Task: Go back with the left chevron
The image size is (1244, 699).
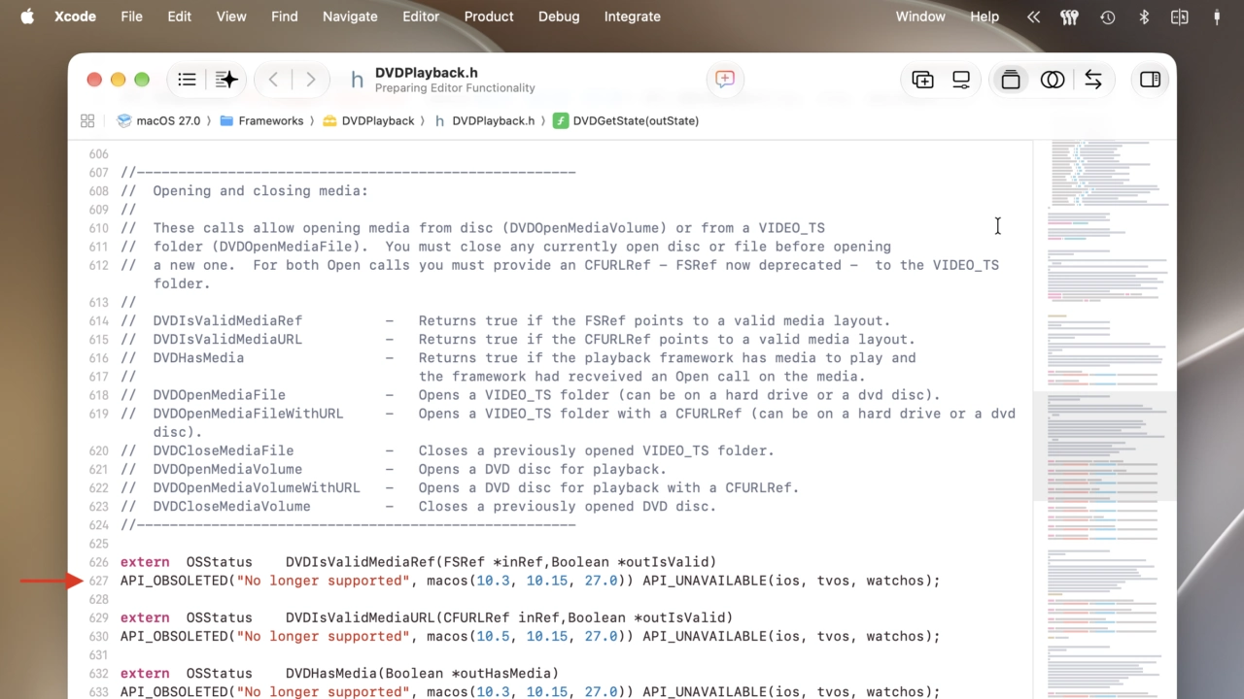Action: (273, 80)
